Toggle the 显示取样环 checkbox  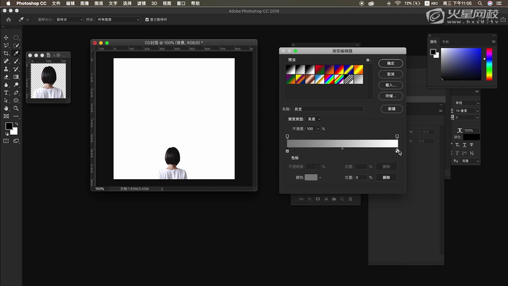(147, 19)
